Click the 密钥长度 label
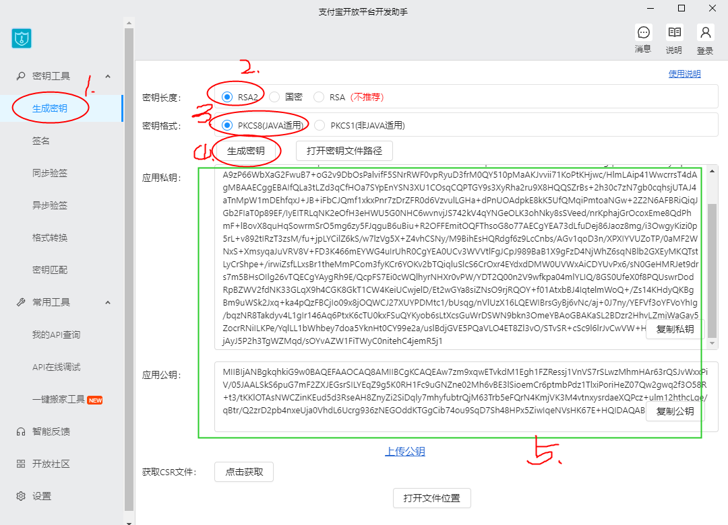Viewport: 728px width, 525px height. point(162,98)
